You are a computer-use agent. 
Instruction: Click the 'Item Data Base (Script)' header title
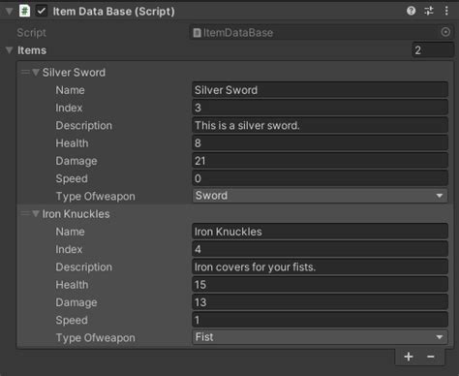pyautogui.click(x=113, y=12)
